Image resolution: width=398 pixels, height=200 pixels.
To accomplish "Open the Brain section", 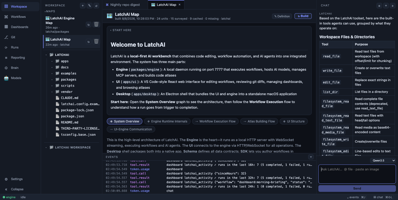I will click(x=20, y=68).
